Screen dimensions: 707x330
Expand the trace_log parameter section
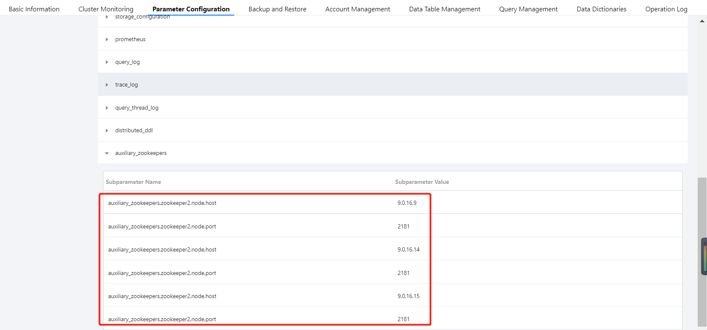point(107,85)
